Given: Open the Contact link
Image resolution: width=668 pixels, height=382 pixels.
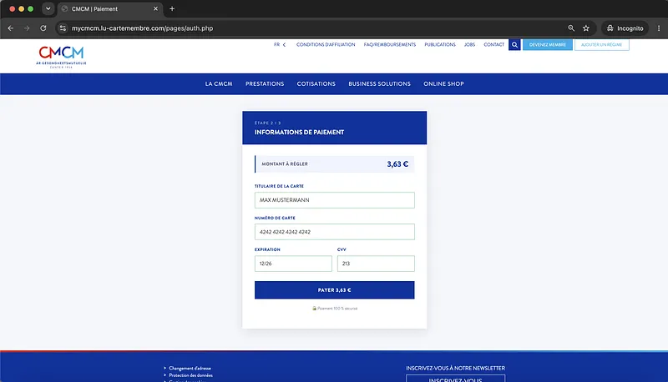Looking at the screenshot, I should click(x=493, y=45).
